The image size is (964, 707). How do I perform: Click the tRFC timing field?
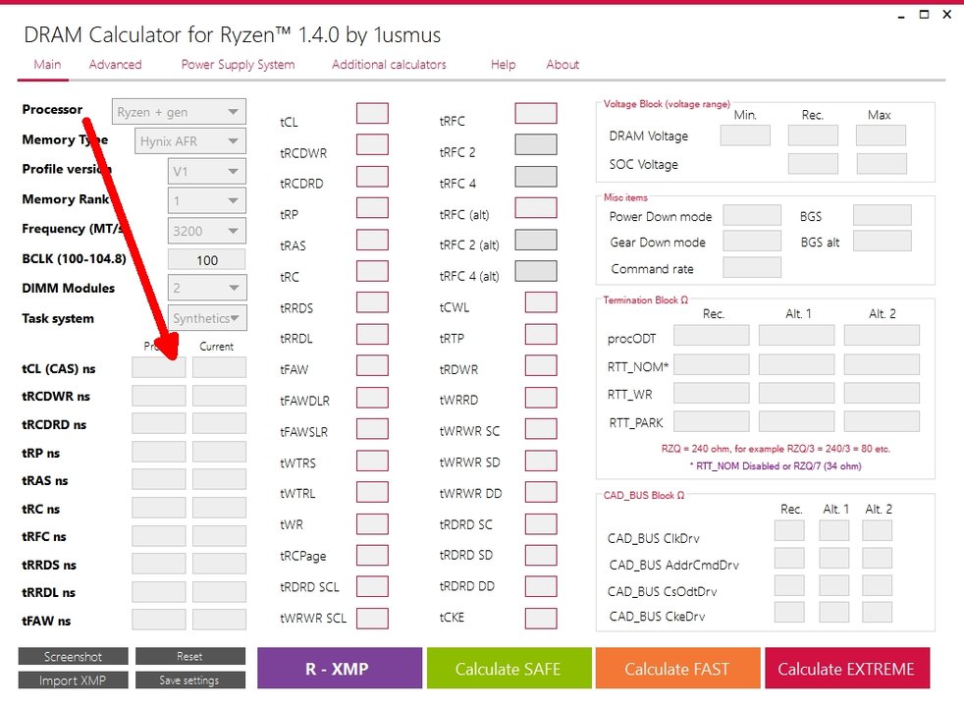pos(536,114)
